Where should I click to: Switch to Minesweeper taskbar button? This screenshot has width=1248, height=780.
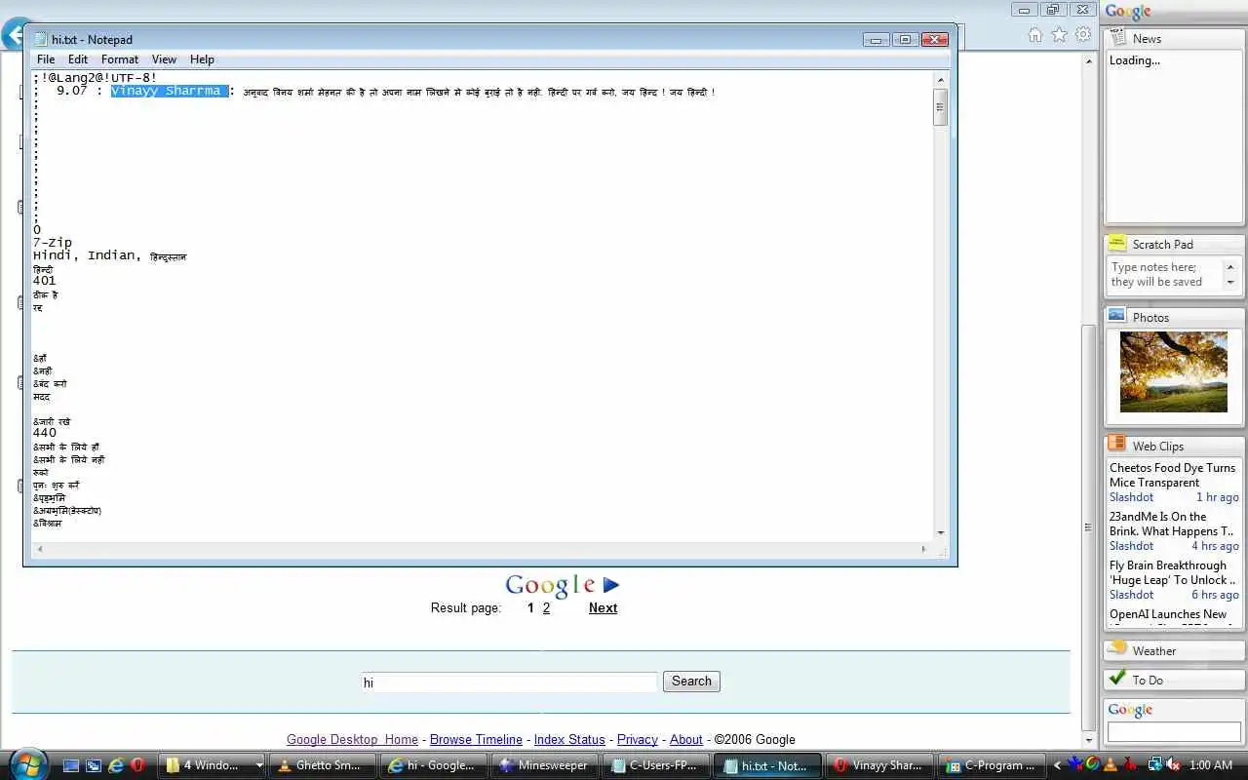(x=543, y=765)
